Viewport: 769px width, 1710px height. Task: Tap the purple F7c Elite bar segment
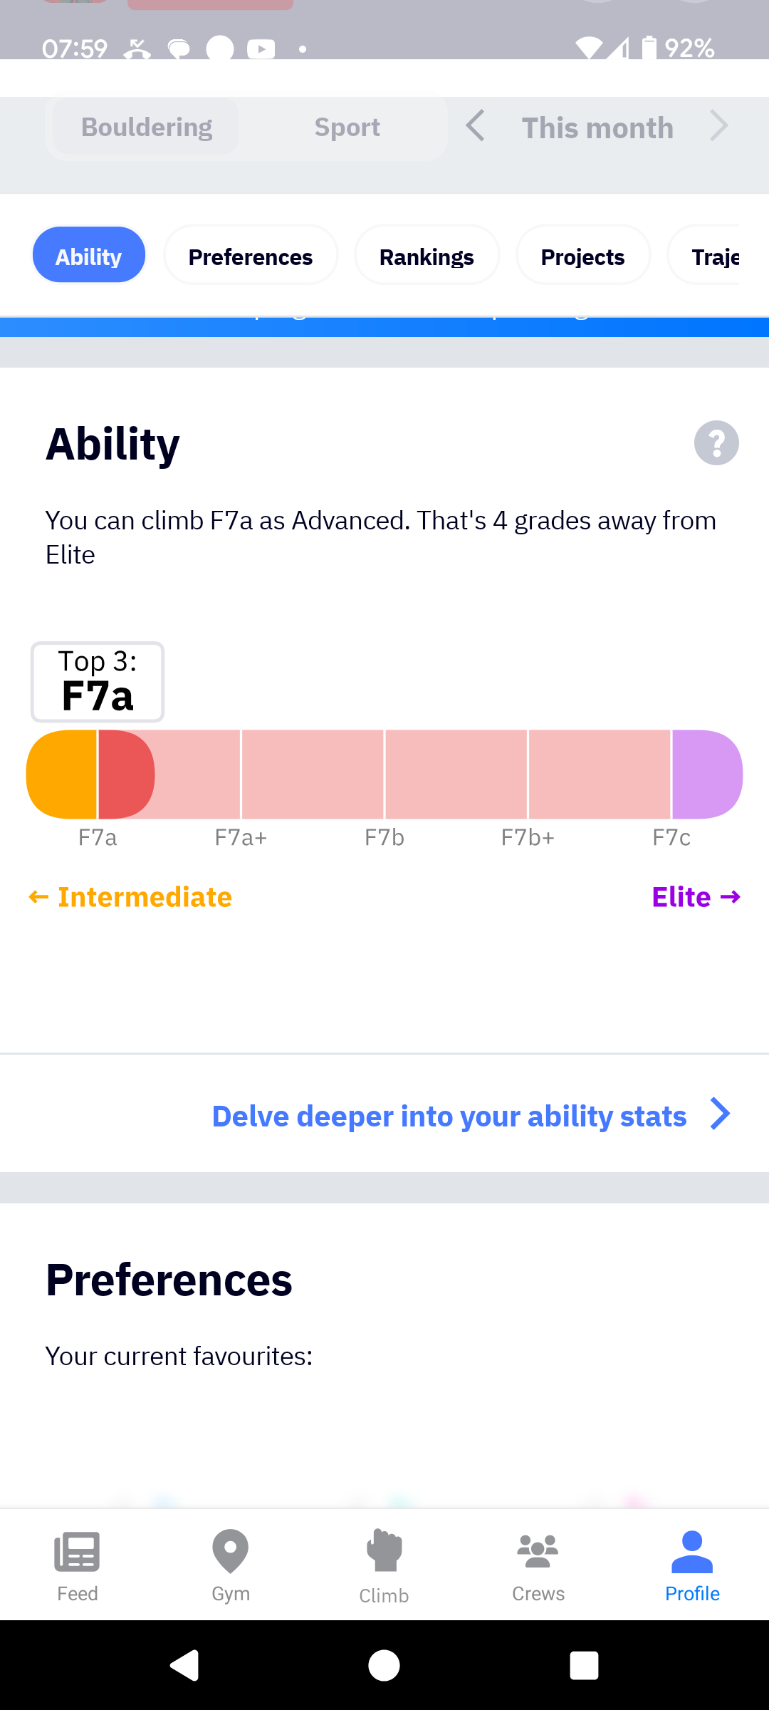coord(706,774)
